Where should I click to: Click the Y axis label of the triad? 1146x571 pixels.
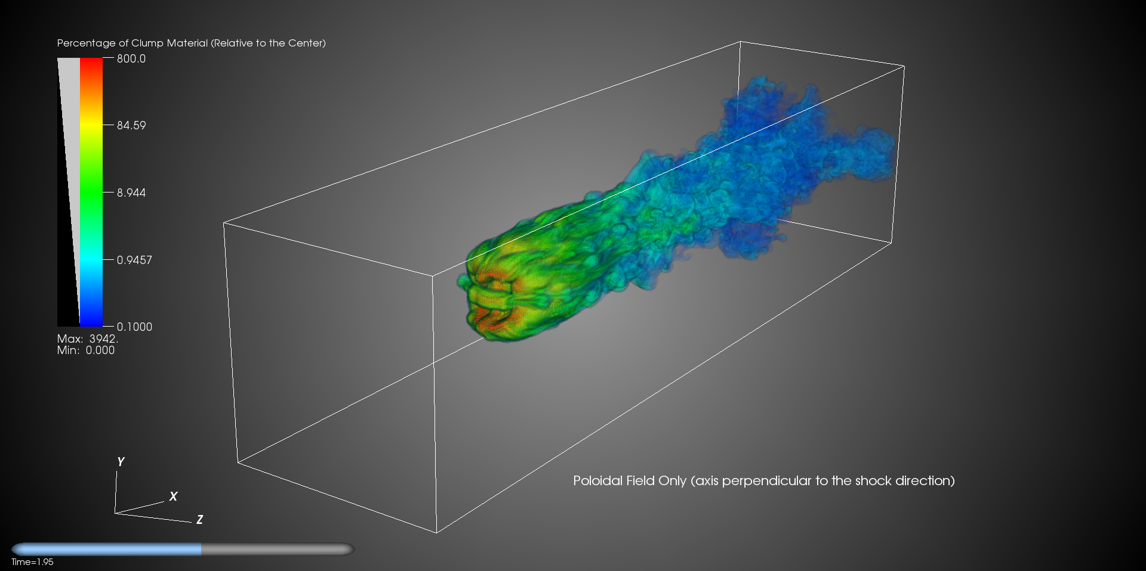[x=121, y=461]
